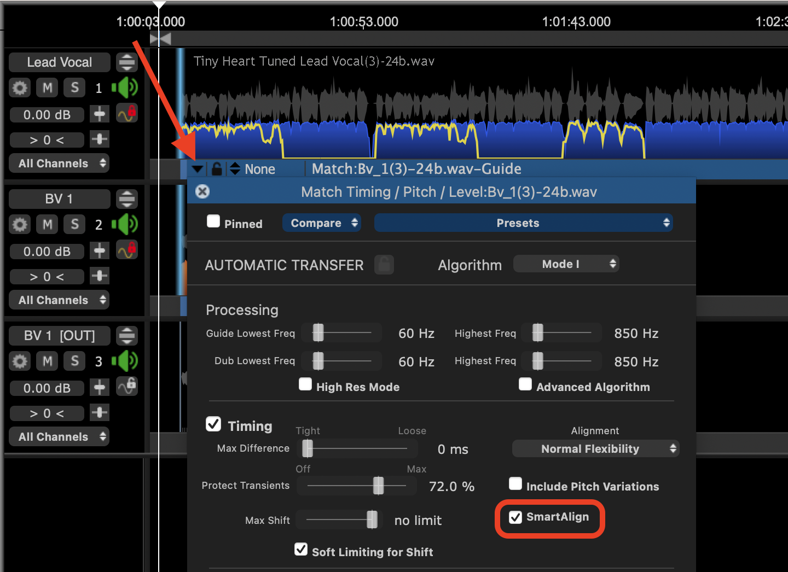Click the Protect Transients slider handle
Screen dimensions: 788x572
coord(378,486)
